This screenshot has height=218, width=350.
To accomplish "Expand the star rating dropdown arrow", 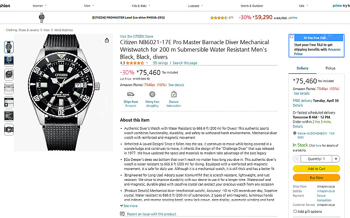I will pyautogui.click(x=147, y=63).
